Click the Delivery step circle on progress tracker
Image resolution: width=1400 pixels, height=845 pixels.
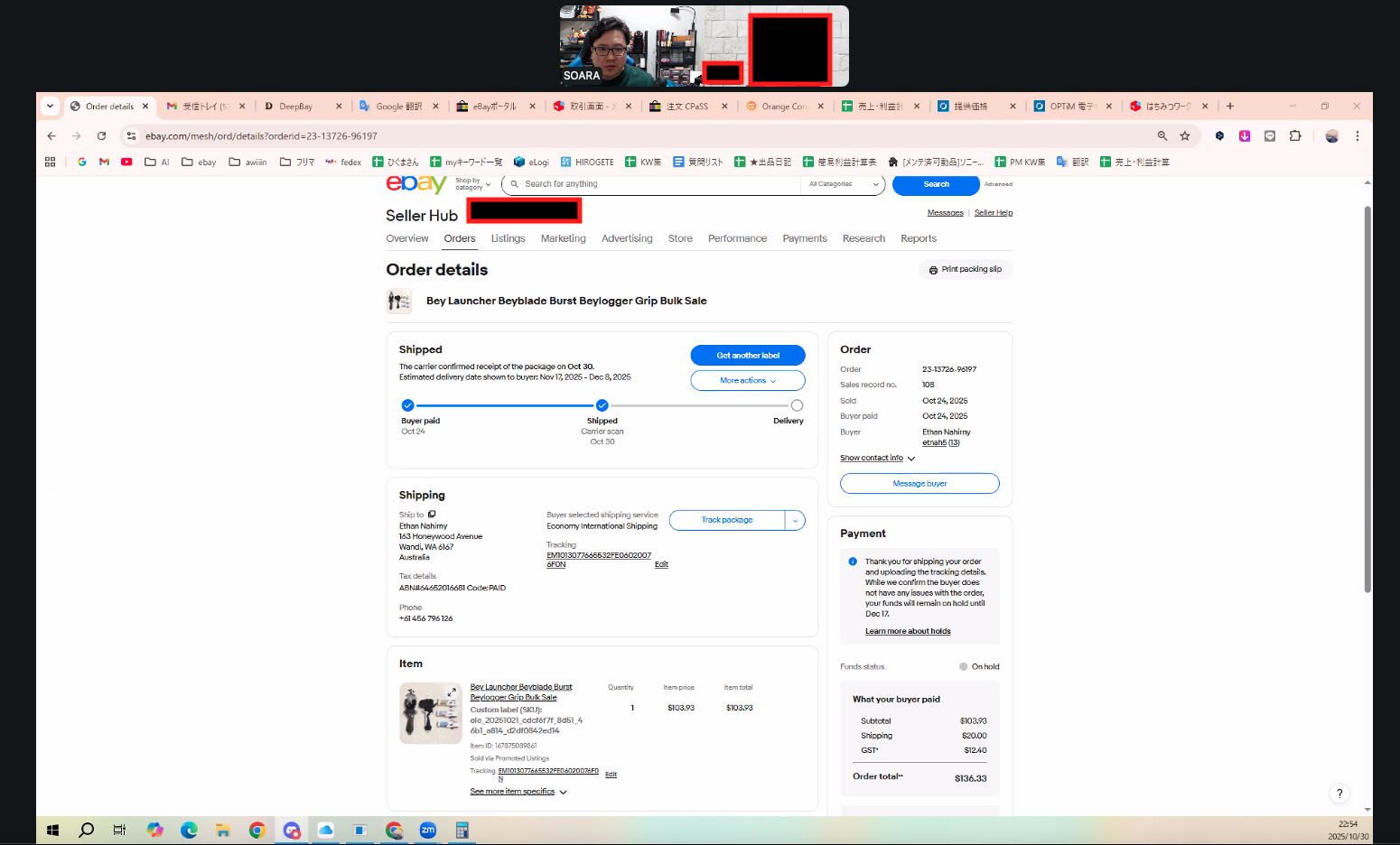click(797, 406)
